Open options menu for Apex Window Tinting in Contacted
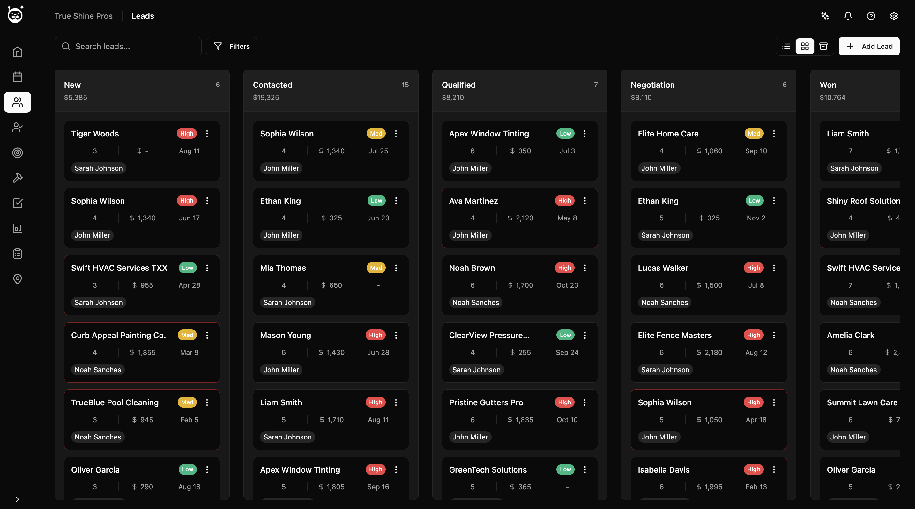 coord(396,469)
